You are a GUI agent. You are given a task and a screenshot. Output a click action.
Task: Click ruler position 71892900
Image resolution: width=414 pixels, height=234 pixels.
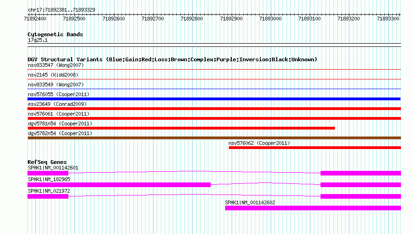tap(231, 19)
